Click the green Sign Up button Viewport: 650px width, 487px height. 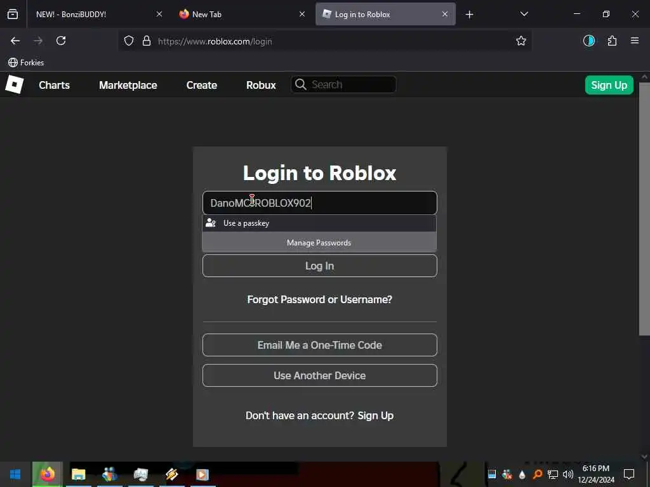(x=609, y=85)
